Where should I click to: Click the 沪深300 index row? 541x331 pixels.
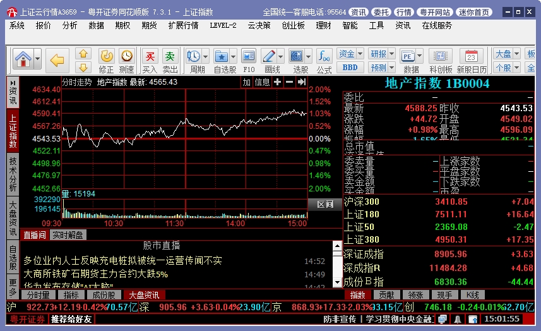click(439, 202)
